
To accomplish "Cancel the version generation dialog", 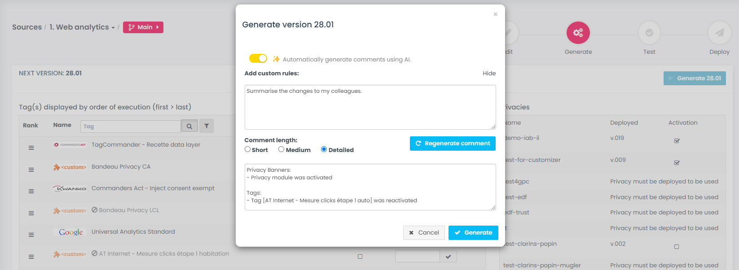I will (x=424, y=233).
